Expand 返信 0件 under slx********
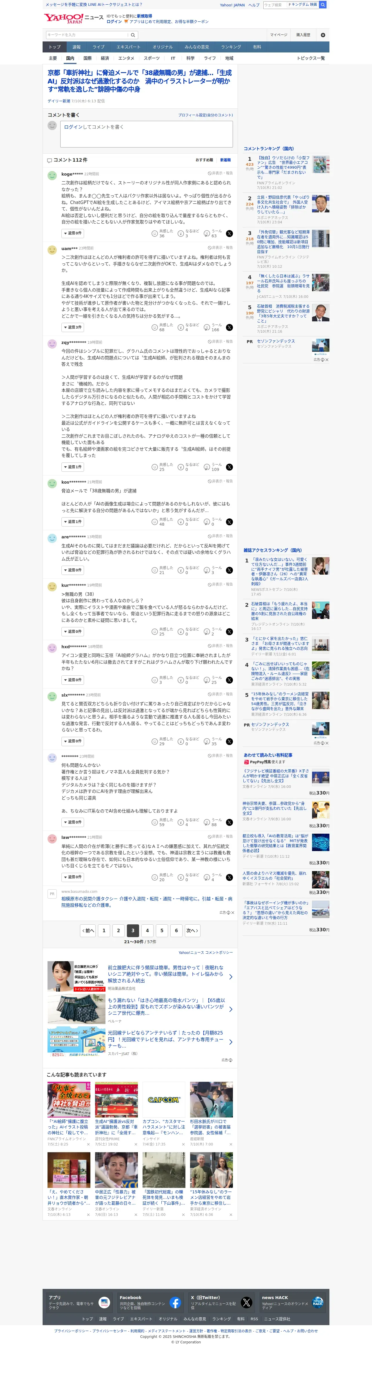The height and width of the screenshot is (1377, 372). [x=73, y=741]
